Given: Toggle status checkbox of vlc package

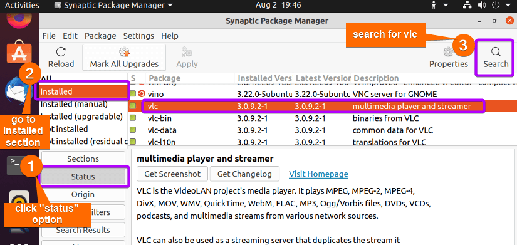Looking at the screenshot, I should click(x=133, y=106).
